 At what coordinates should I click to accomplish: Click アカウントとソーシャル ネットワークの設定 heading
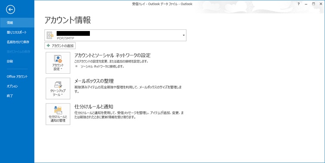[x=112, y=55]
